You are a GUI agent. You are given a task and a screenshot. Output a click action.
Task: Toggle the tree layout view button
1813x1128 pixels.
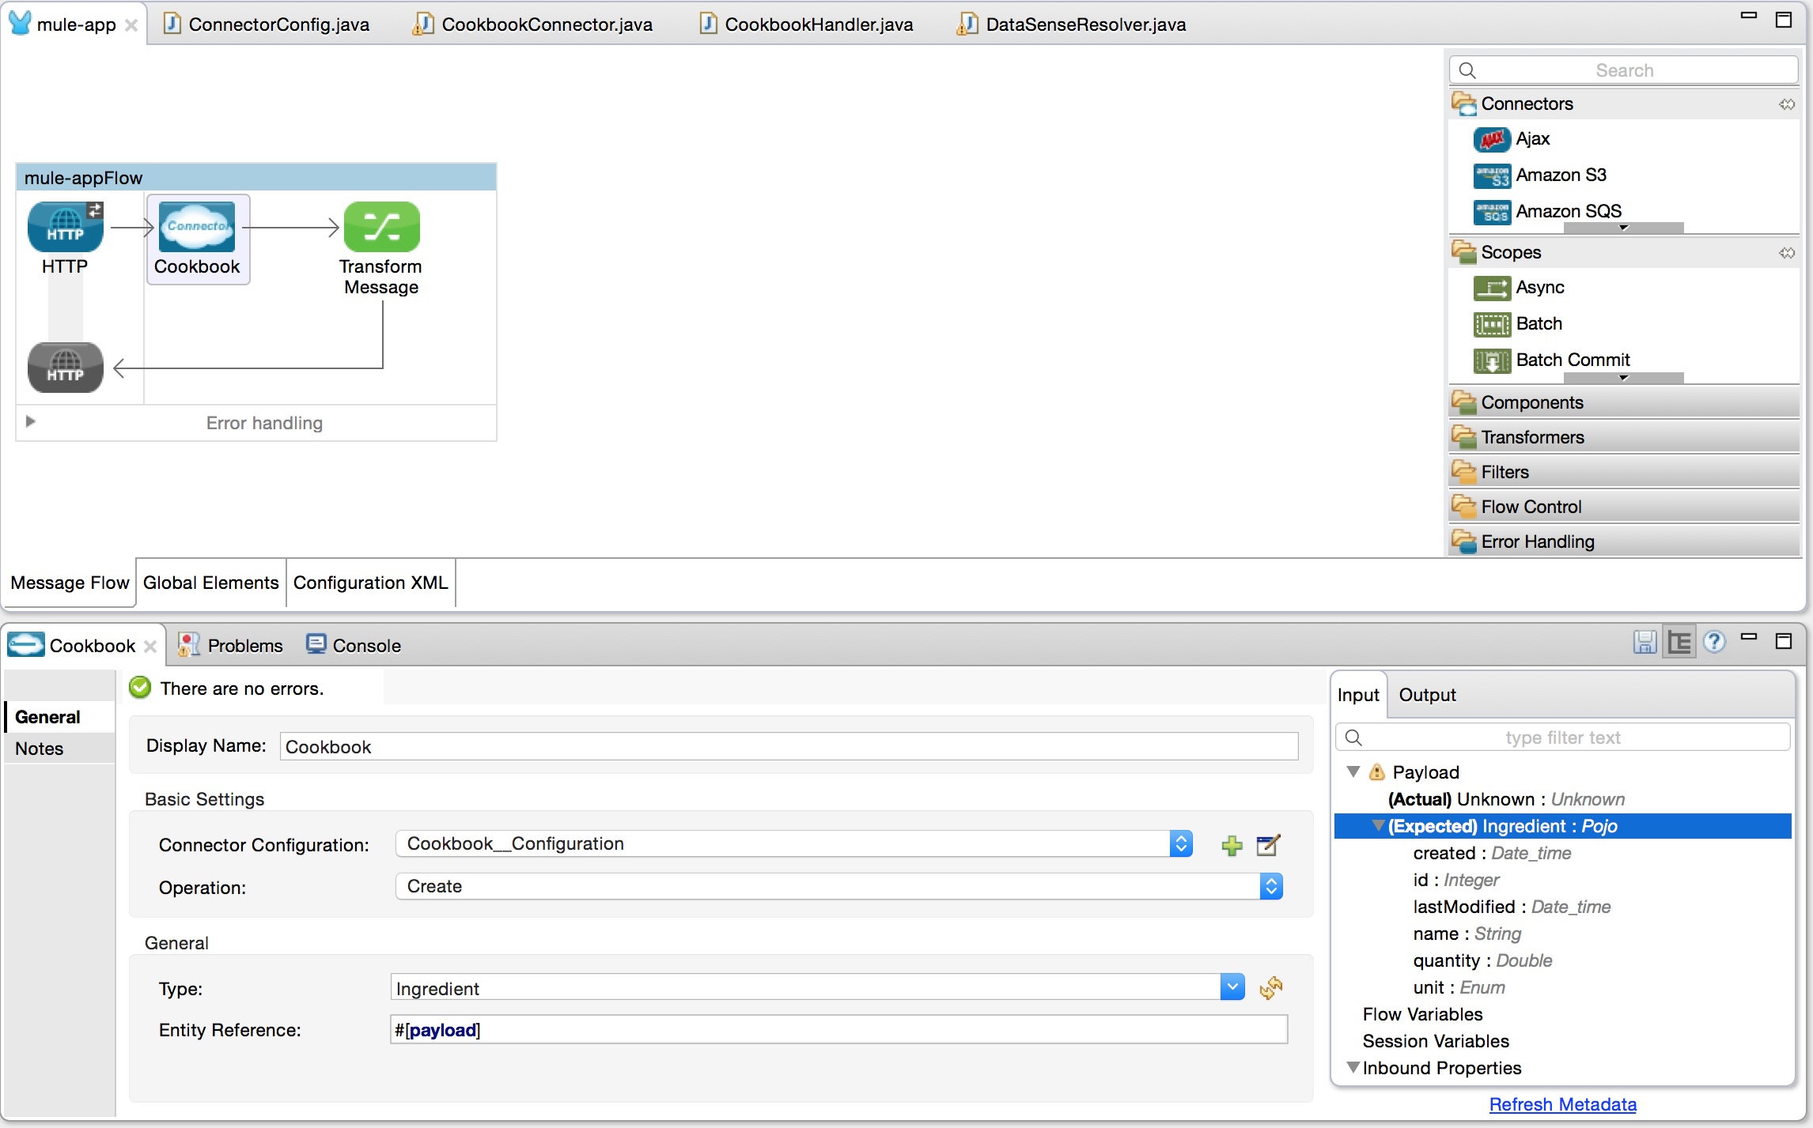point(1679,643)
